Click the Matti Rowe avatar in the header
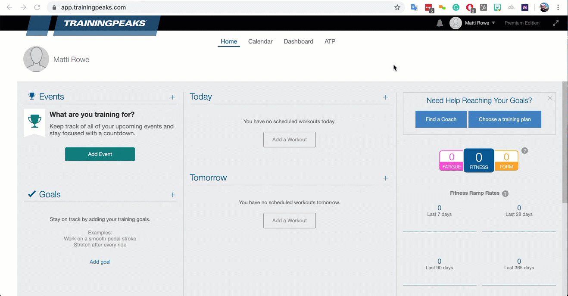This screenshot has height=296, width=568. [456, 23]
